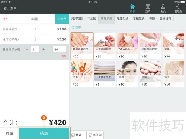Switch to the 基础款式 tab

click(139, 19)
